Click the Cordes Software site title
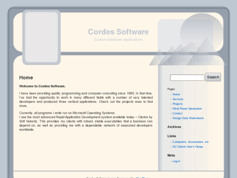 click(x=118, y=32)
